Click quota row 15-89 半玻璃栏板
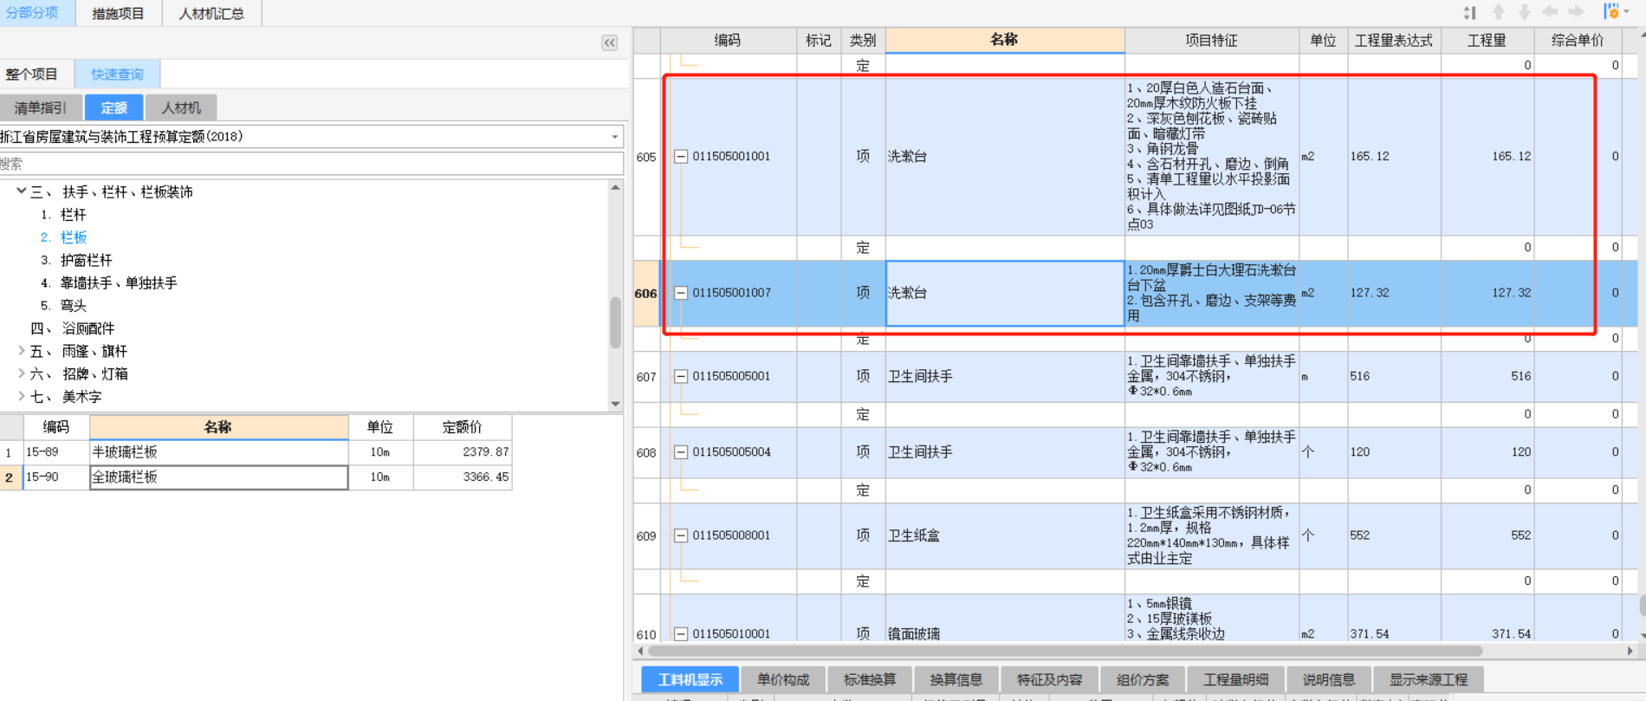This screenshot has height=701, width=1646. [256, 452]
